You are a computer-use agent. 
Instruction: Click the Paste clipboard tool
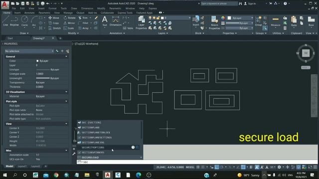pyautogui.click(x=294, y=21)
